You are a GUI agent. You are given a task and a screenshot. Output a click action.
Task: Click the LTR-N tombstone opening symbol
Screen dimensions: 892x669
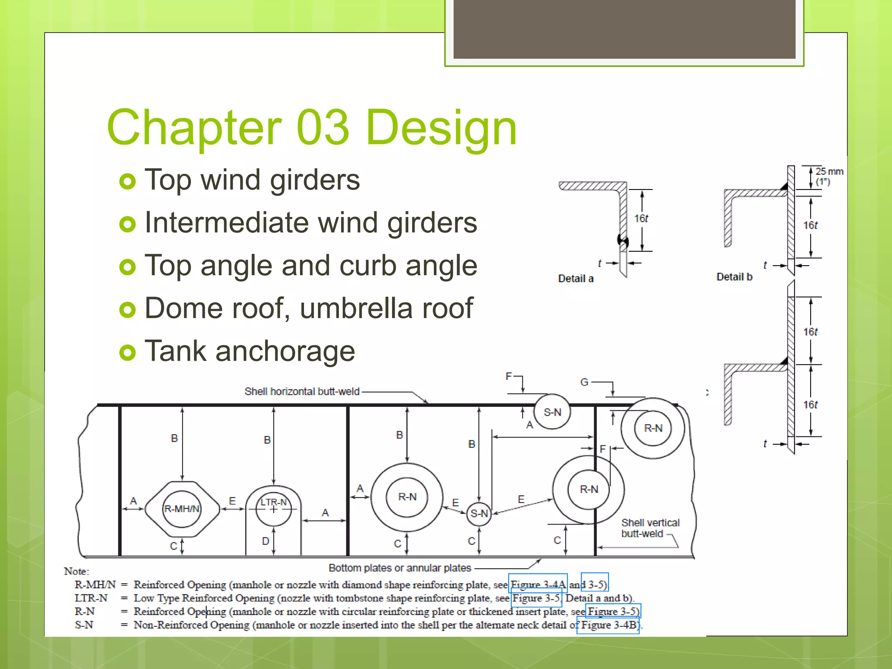274,509
